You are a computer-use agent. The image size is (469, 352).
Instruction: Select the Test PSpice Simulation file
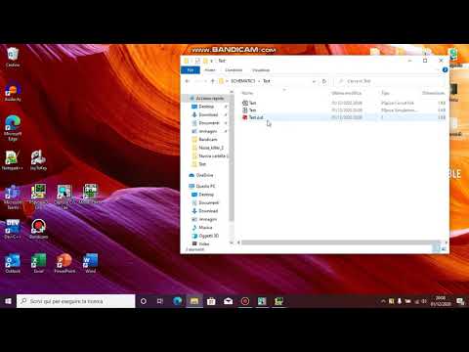point(343,110)
